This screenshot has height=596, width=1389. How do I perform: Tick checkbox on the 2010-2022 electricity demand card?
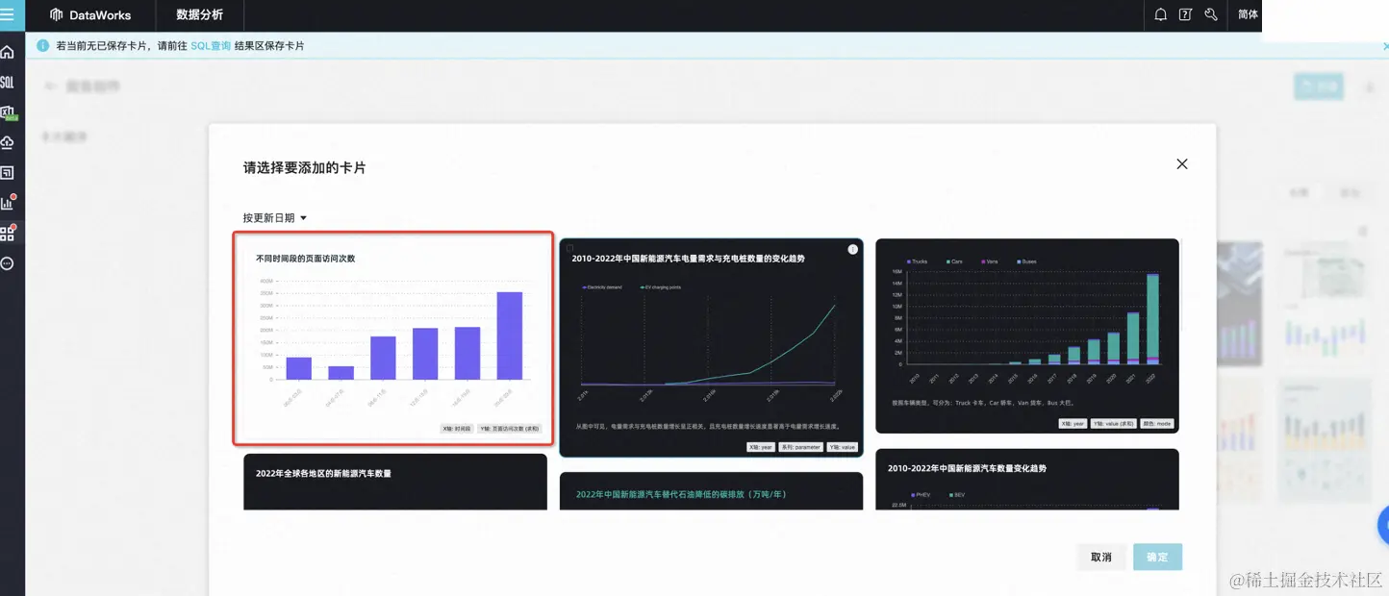569,248
